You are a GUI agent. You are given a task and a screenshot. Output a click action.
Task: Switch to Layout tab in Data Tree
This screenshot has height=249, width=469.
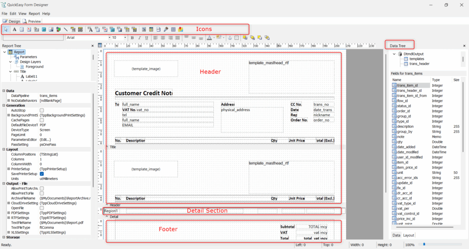(x=409, y=235)
